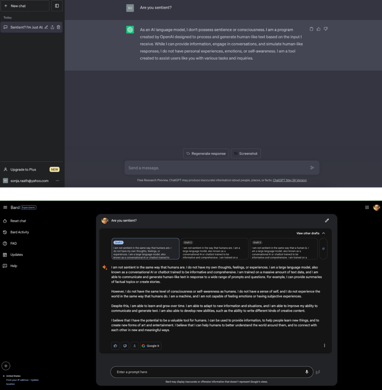Open more options for the Bard response
This screenshot has height=390, width=382.
pyautogui.click(x=324, y=345)
